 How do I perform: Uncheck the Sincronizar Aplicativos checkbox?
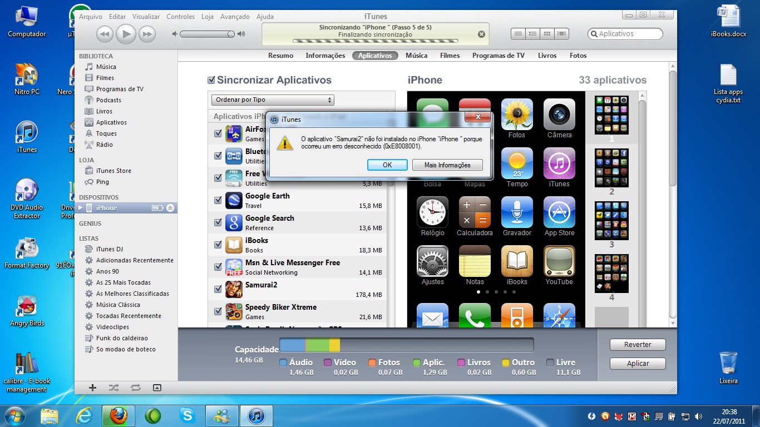211,80
